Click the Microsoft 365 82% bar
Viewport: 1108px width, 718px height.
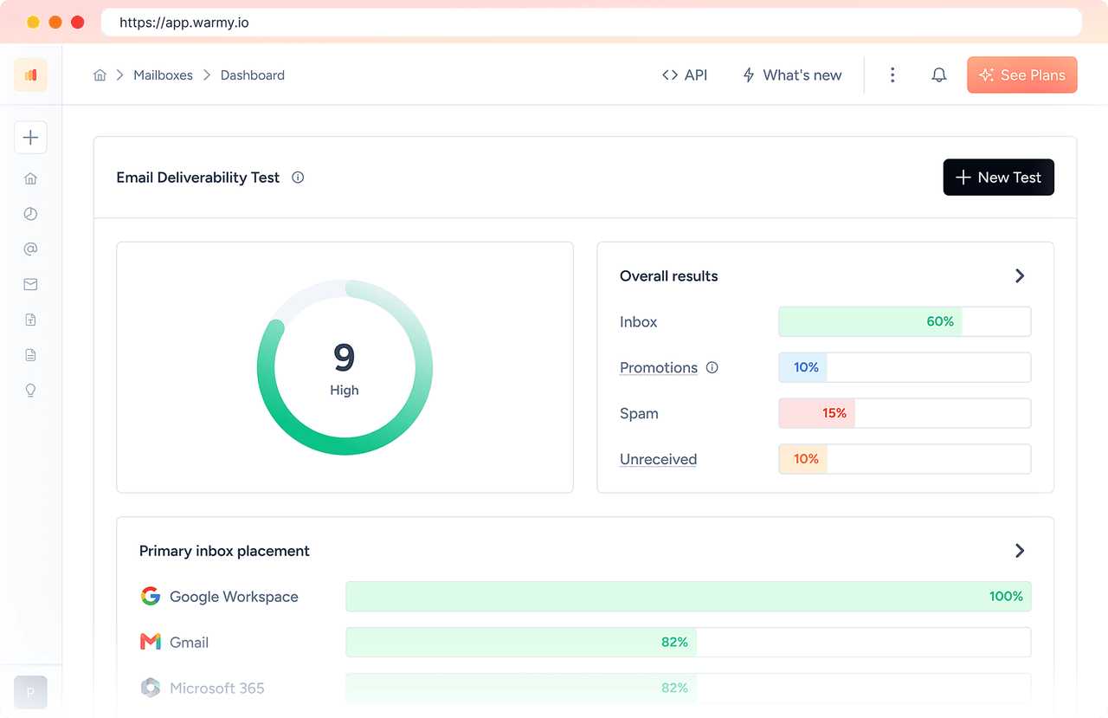[688, 688]
